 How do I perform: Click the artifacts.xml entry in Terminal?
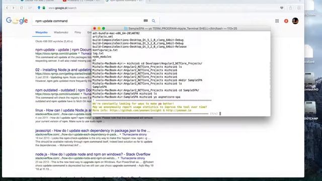tap(103, 37)
